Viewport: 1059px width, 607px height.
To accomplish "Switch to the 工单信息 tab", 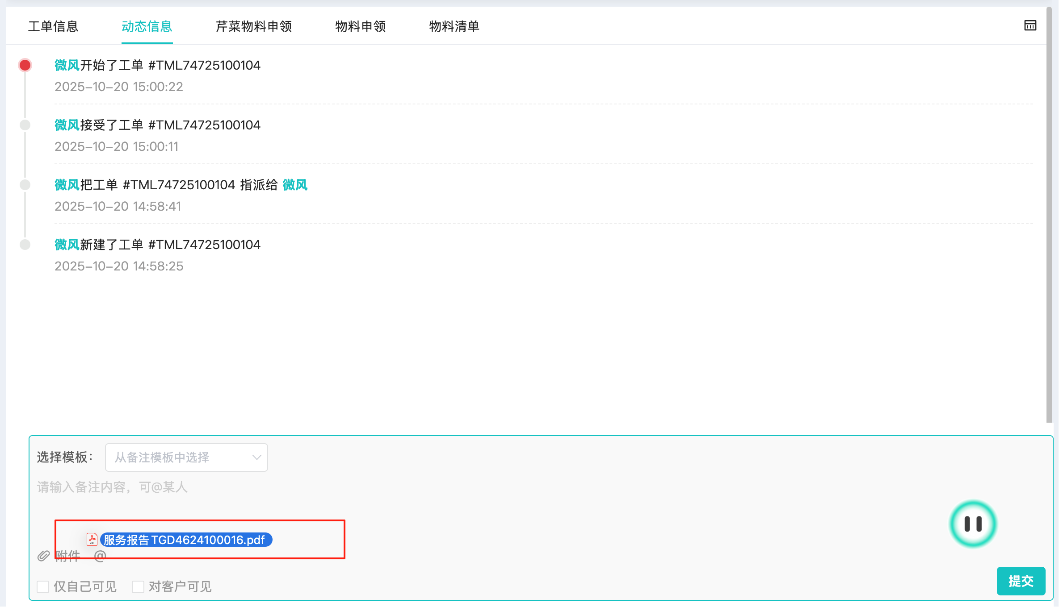I will [53, 26].
